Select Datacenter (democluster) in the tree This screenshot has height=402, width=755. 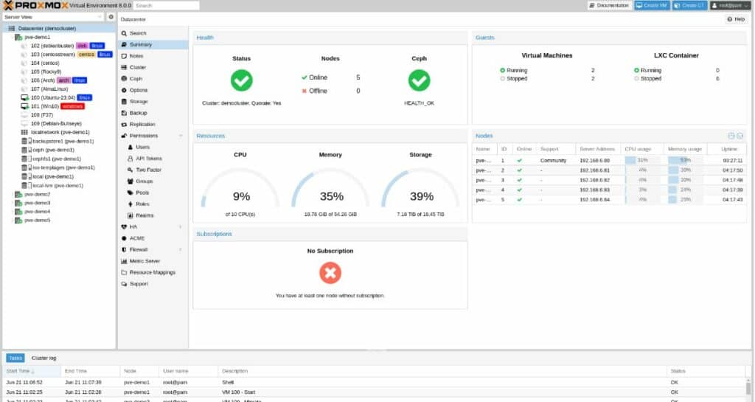pyautogui.click(x=46, y=29)
